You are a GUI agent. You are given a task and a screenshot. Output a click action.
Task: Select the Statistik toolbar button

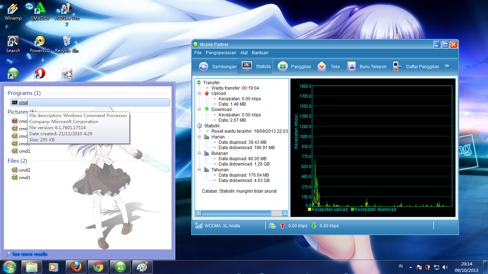click(x=256, y=67)
